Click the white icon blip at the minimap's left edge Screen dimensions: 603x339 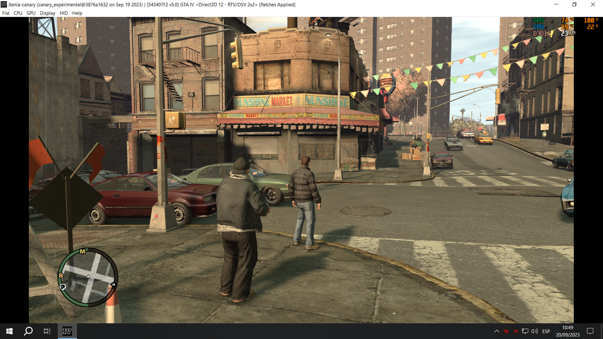click(x=62, y=286)
